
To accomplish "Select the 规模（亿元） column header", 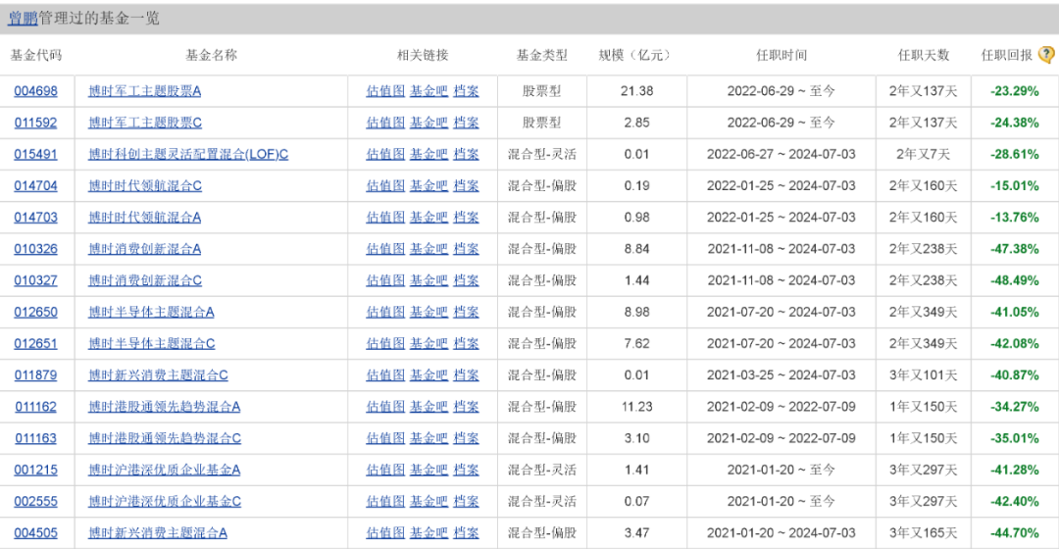I will (637, 55).
